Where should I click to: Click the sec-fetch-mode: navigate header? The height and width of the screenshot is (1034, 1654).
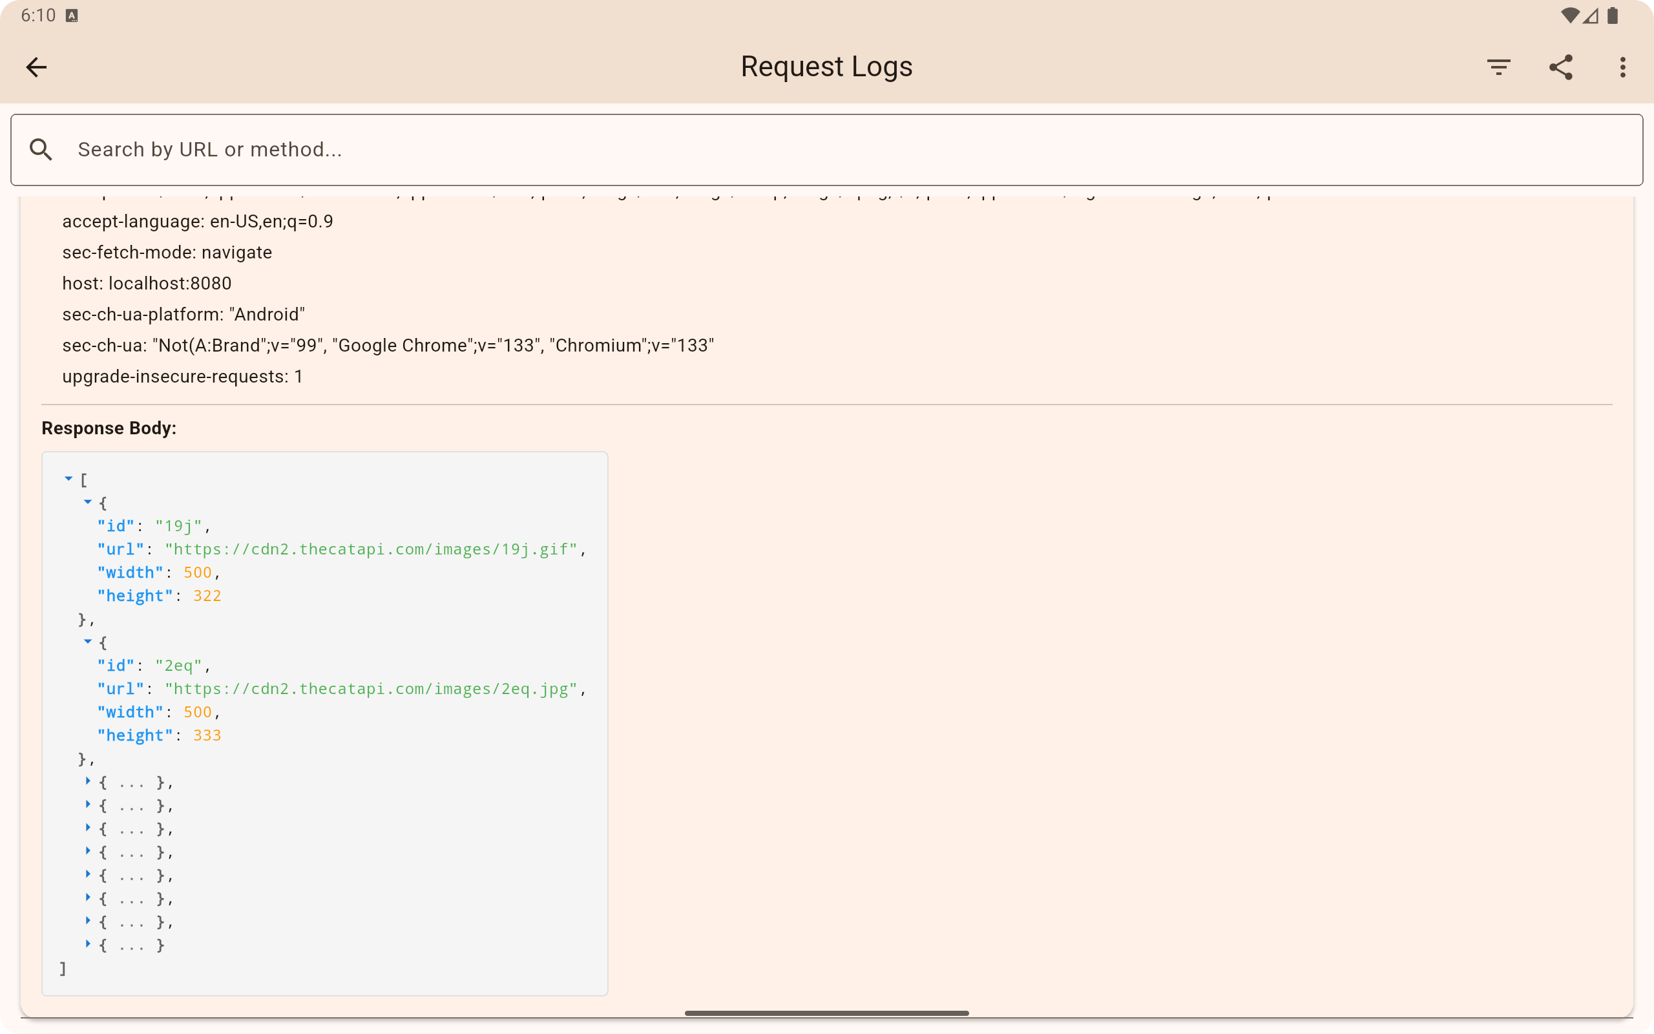click(167, 252)
